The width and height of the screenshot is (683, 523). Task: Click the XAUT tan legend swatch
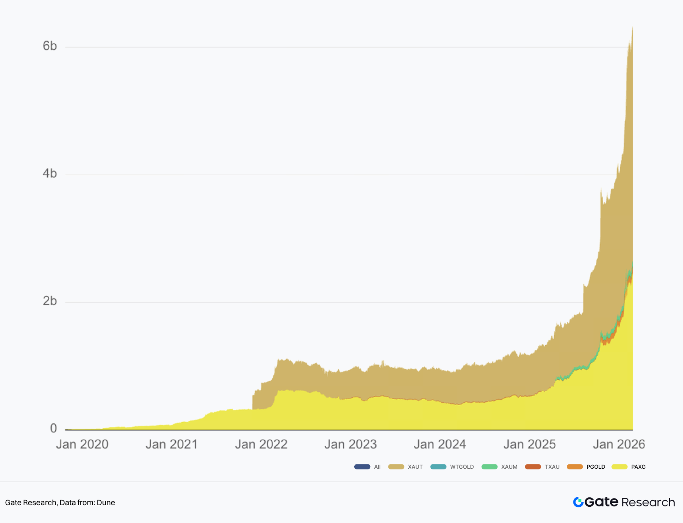click(396, 467)
